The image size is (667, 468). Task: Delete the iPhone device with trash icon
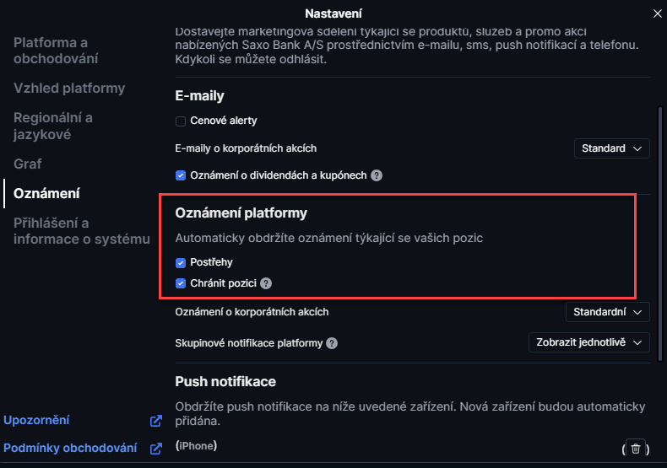point(636,448)
